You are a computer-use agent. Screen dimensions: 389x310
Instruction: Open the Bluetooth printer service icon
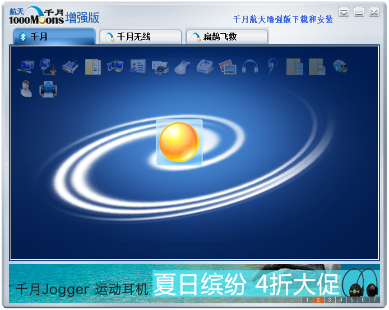(160, 67)
